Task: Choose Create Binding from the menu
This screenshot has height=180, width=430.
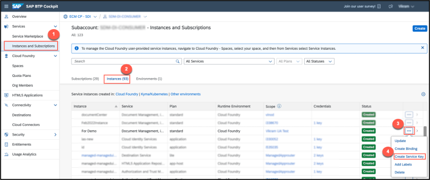Action: (406, 149)
